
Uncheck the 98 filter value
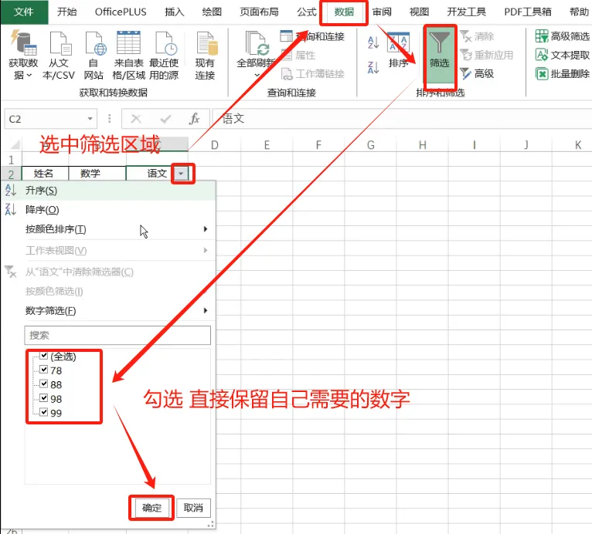pyautogui.click(x=44, y=398)
